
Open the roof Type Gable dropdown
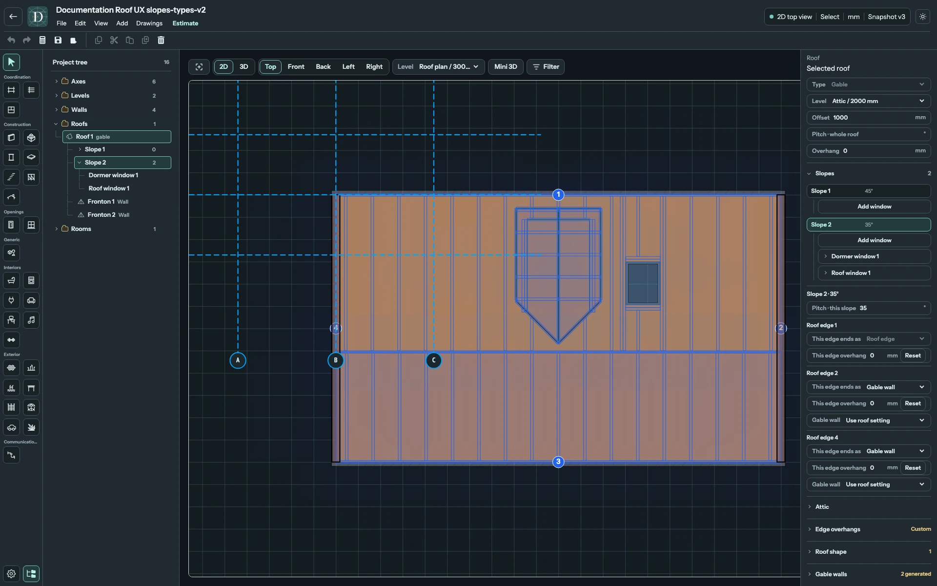868,84
